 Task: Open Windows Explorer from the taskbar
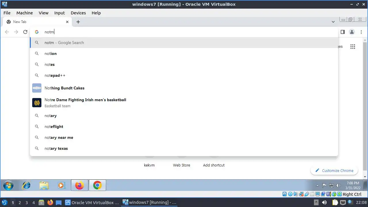pos(44,185)
